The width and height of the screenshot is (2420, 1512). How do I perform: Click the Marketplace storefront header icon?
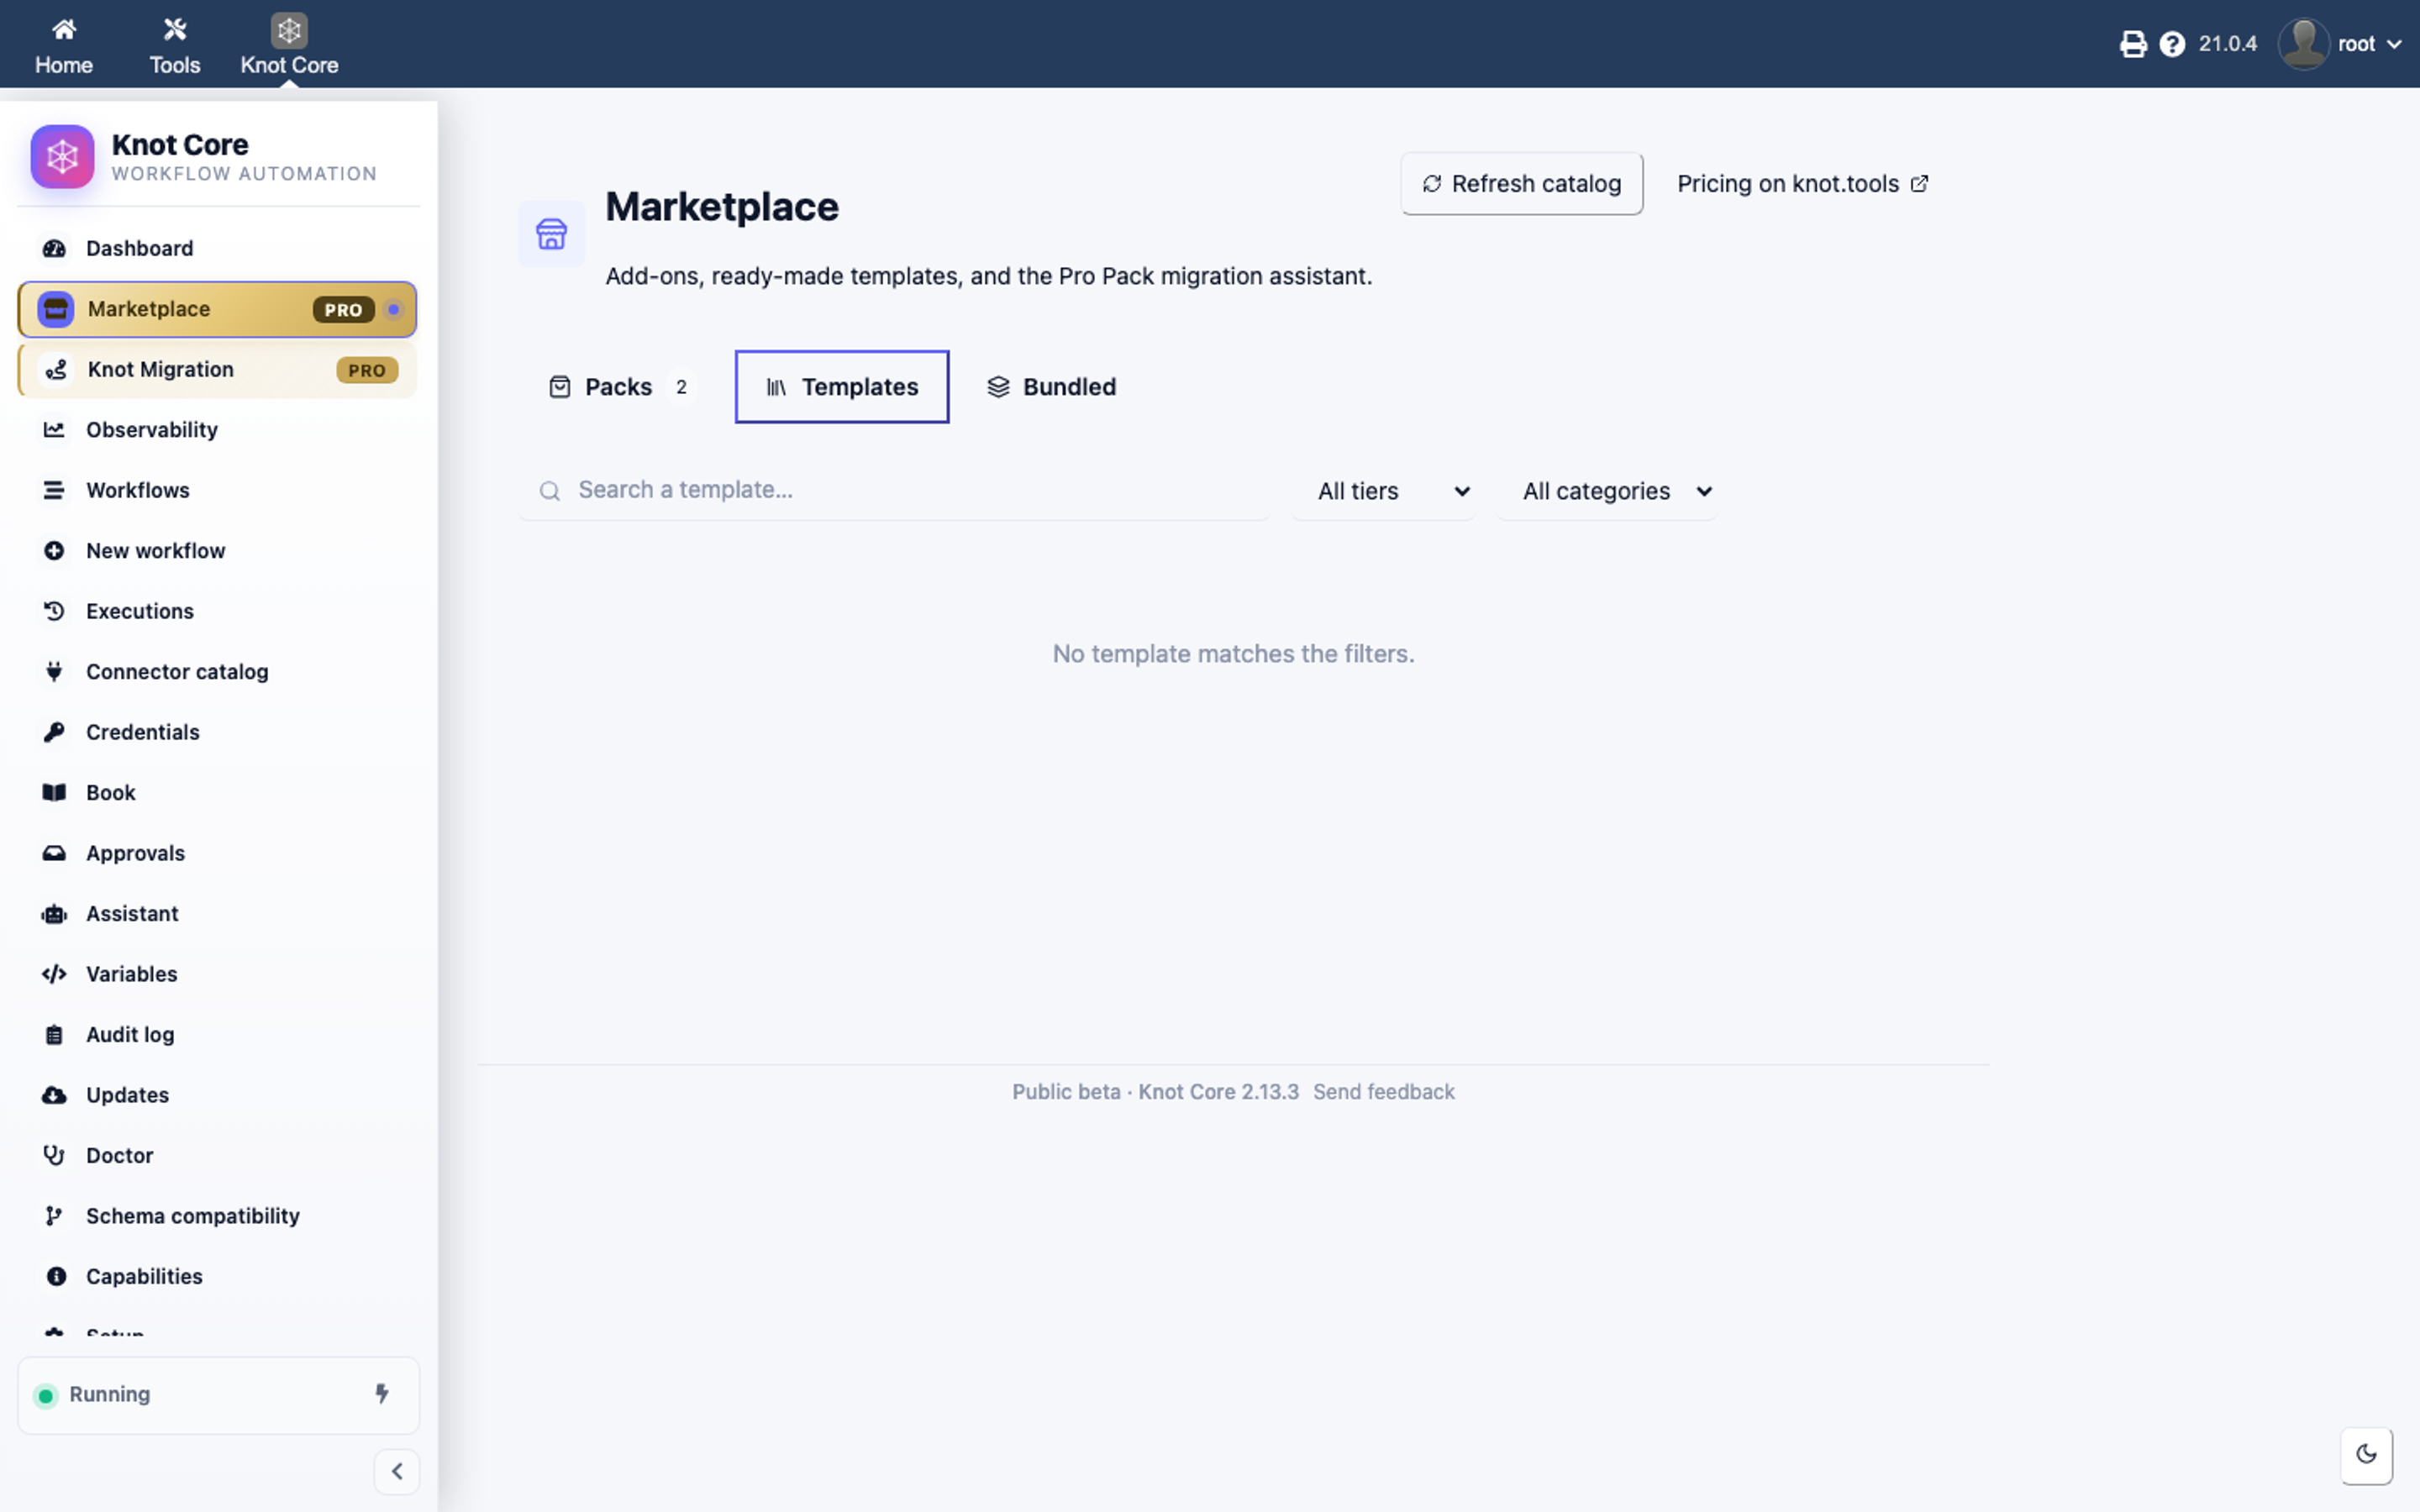pyautogui.click(x=551, y=234)
